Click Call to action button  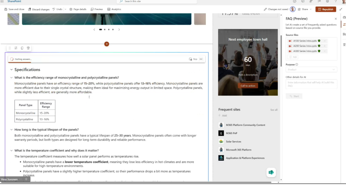(248, 86)
